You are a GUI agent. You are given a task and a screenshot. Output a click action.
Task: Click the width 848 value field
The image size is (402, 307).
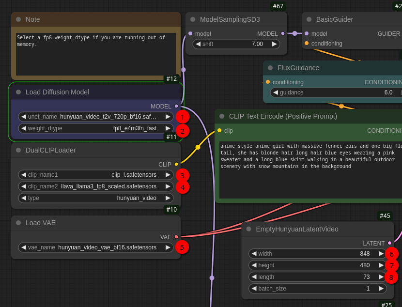pyautogui.click(x=318, y=254)
